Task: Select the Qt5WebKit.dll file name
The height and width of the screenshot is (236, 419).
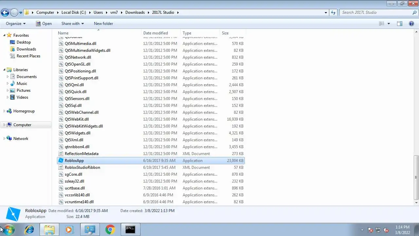Action: pos(77,119)
